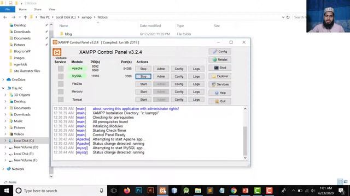Click the XAMPP logo icon in control panel
This screenshot has width=350, height=196.
(57, 52)
